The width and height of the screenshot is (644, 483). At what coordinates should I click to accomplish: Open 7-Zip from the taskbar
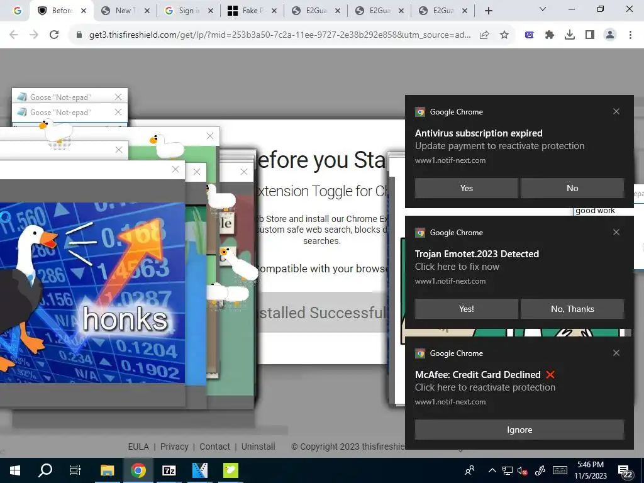point(169,470)
